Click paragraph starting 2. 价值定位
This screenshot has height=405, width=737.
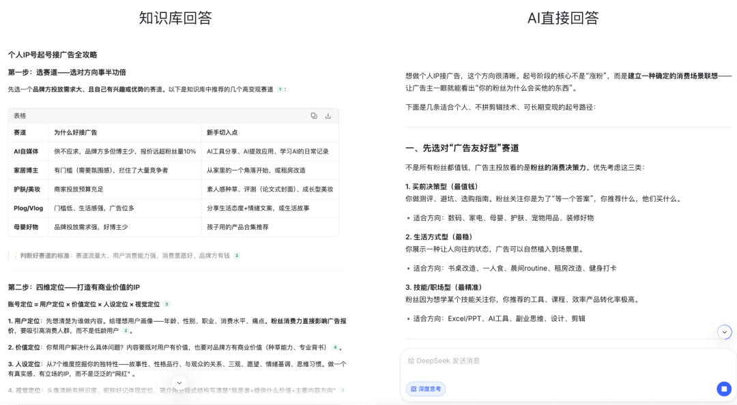click(175, 348)
